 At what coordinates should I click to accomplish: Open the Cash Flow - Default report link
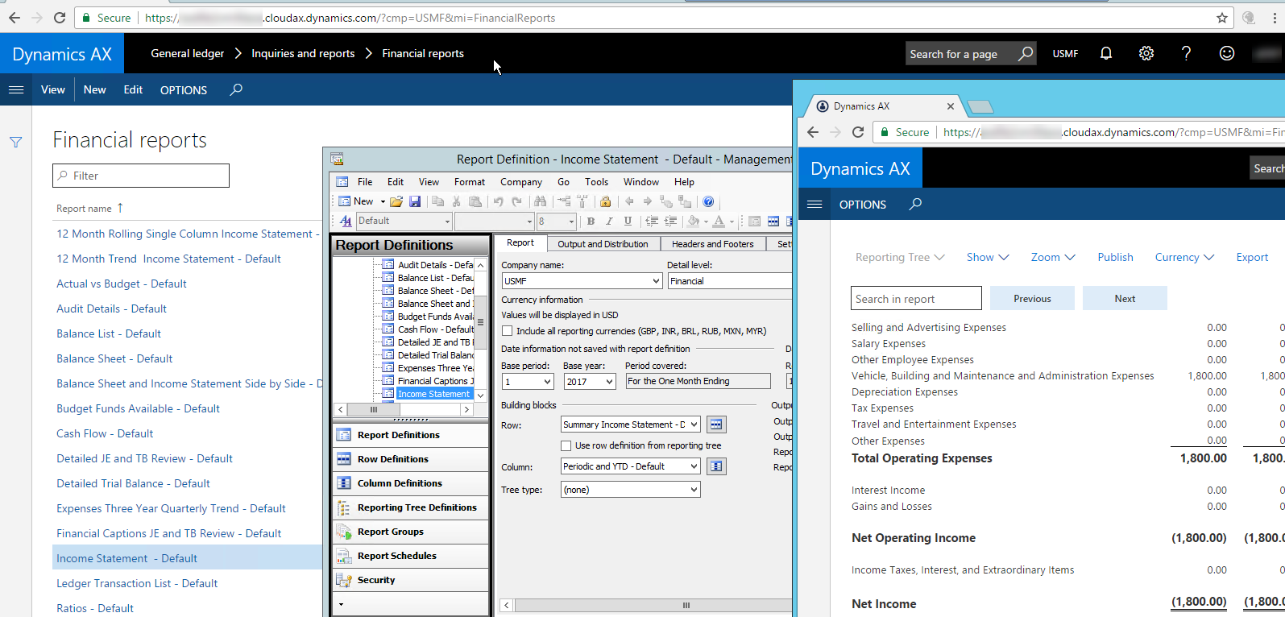105,433
